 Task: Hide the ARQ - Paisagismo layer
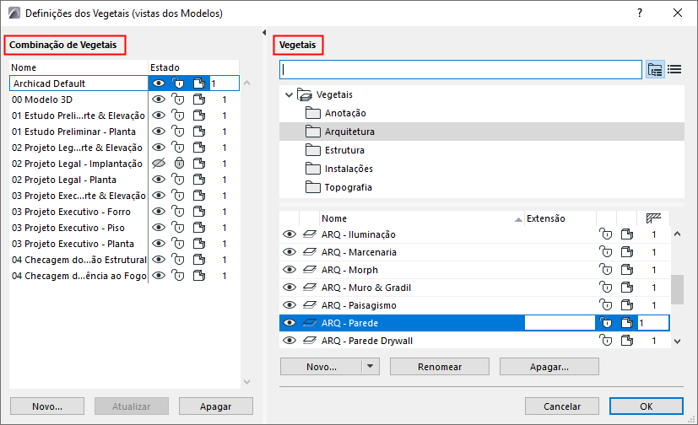289,305
